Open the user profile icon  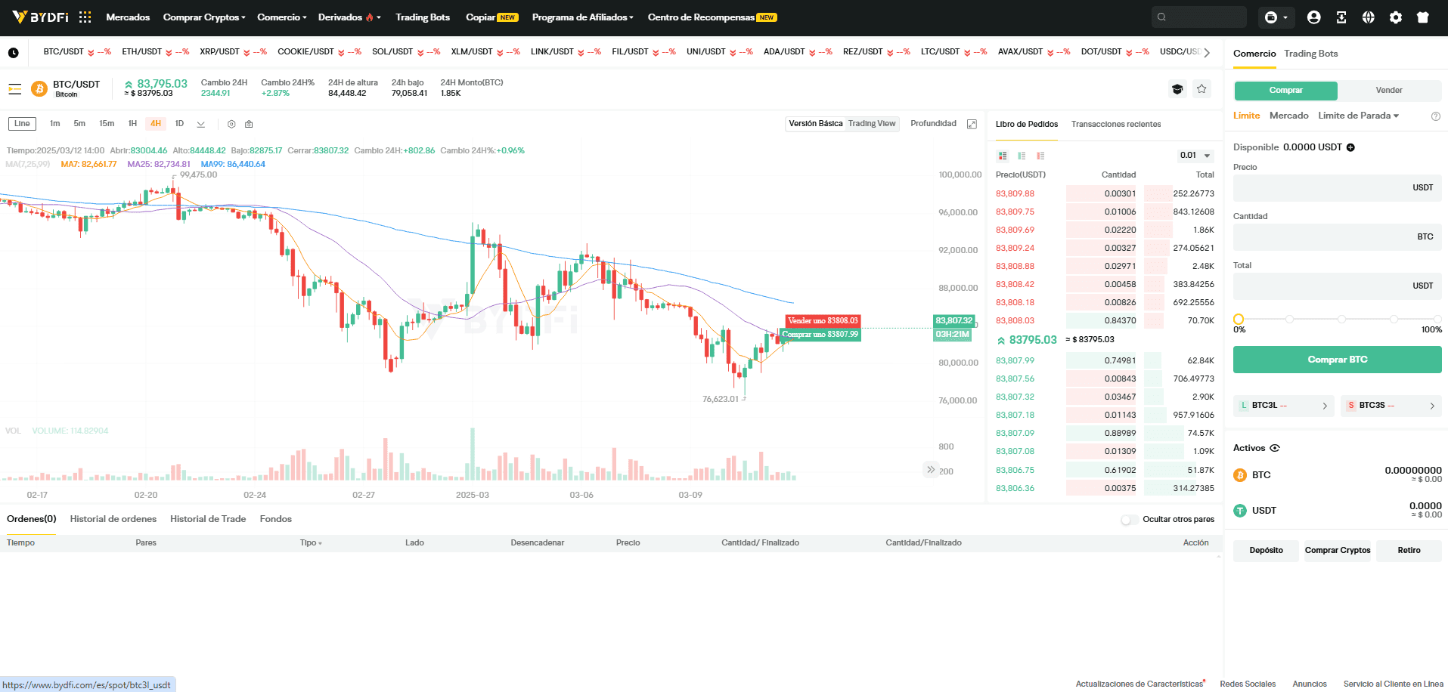coord(1314,17)
